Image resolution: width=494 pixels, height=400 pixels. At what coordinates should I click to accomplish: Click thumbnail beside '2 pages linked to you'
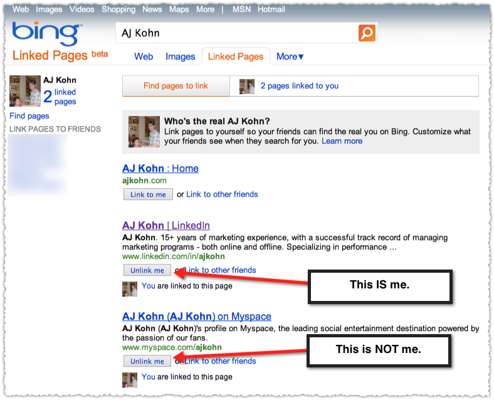[246, 87]
